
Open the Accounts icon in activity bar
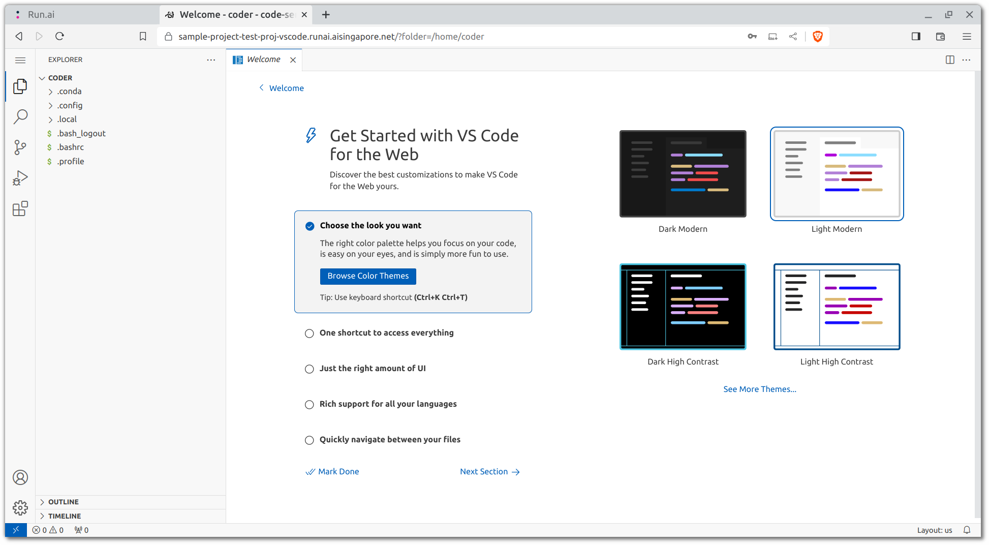[20, 477]
